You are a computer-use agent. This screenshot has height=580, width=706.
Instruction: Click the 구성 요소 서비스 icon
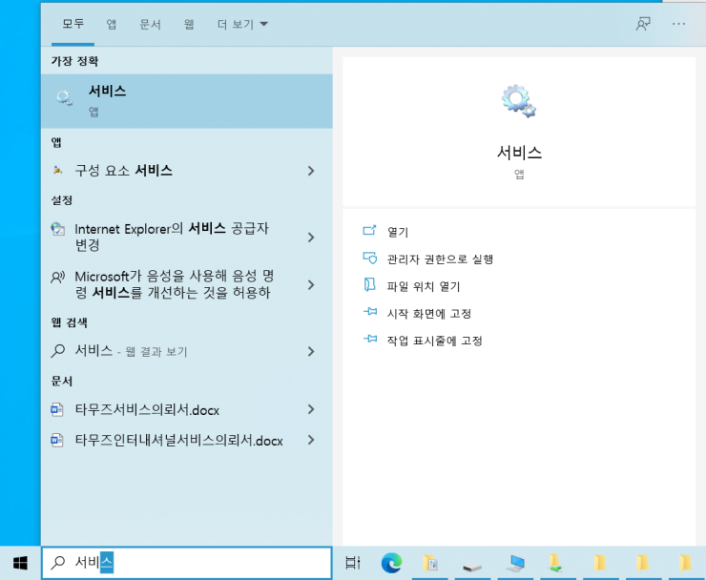[x=57, y=170]
